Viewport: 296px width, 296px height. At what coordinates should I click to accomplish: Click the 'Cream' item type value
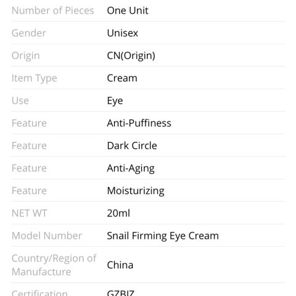point(122,78)
